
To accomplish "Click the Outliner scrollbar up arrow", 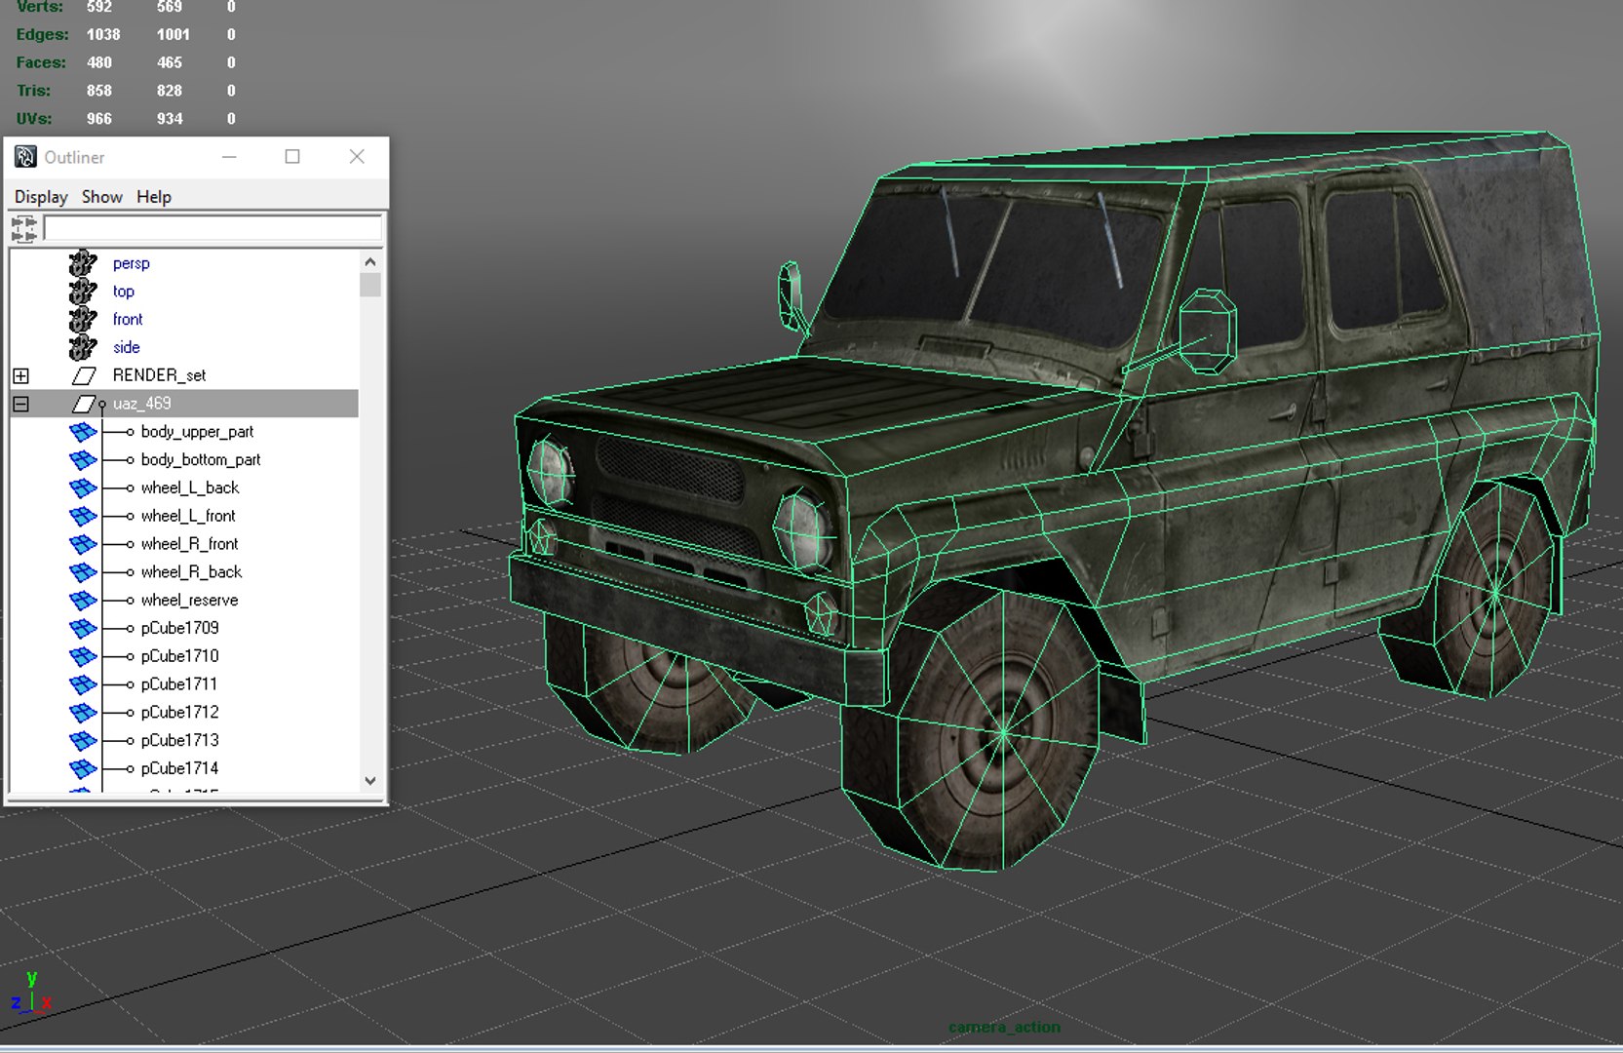I will pyautogui.click(x=370, y=261).
